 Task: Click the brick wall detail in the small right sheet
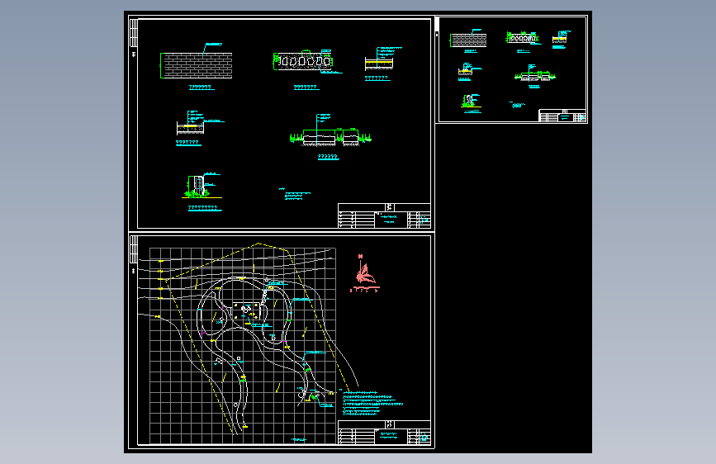[468, 40]
